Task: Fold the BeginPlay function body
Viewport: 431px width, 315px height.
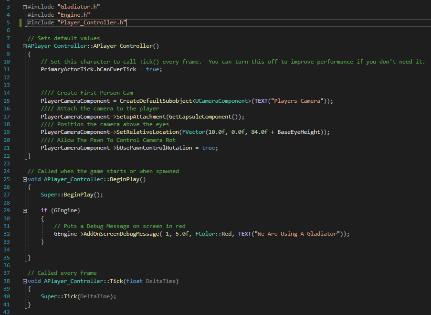Action: [24, 180]
